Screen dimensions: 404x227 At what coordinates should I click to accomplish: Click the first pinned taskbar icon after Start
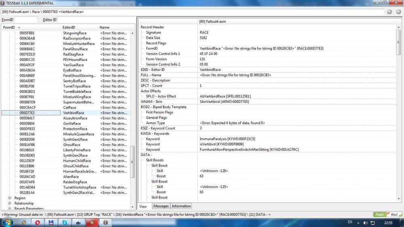coord(24,223)
